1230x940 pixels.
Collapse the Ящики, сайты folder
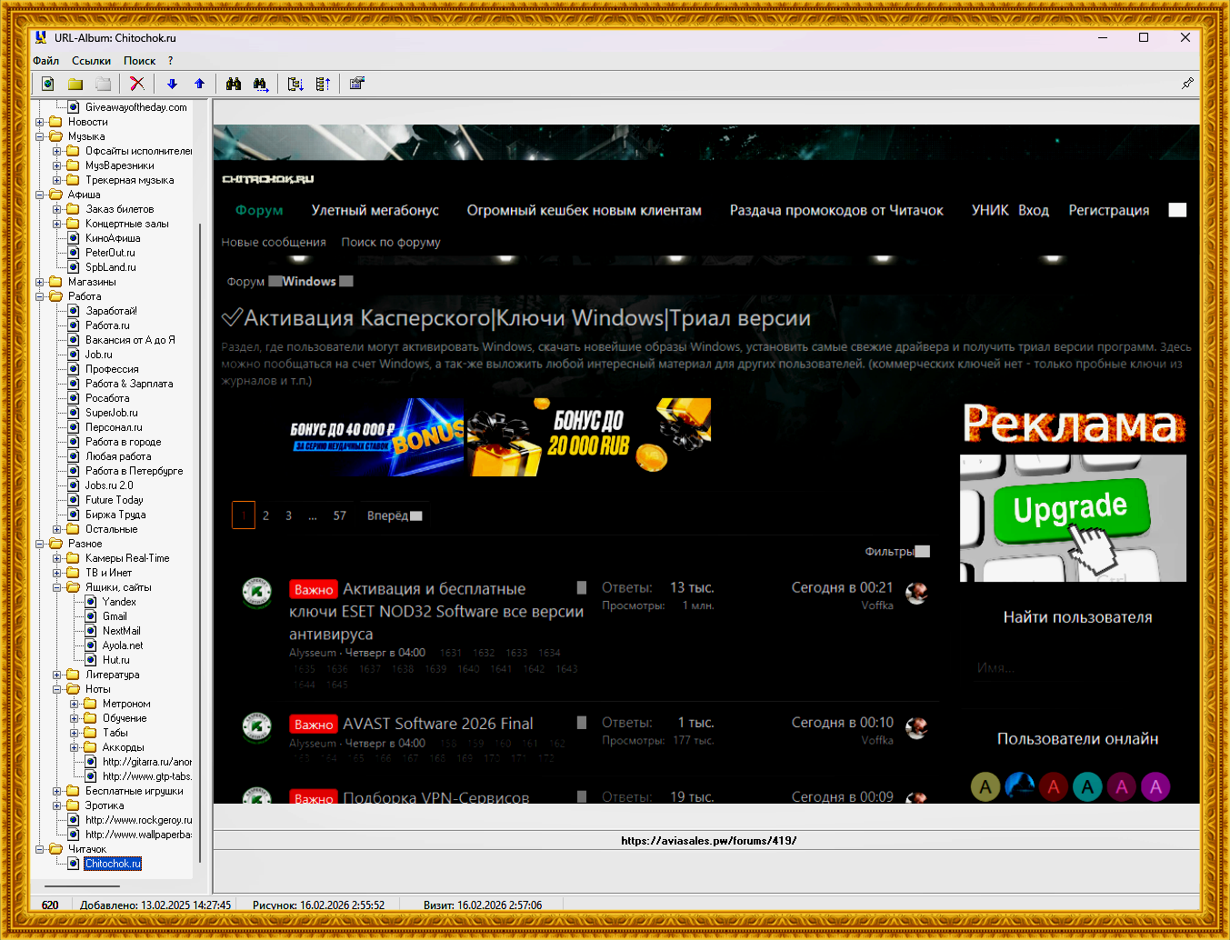56,587
